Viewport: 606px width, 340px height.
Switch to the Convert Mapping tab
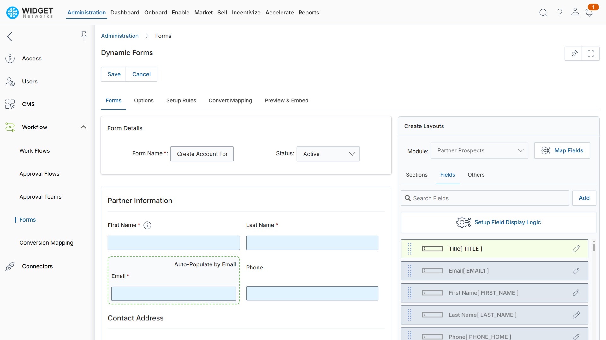coord(230,100)
